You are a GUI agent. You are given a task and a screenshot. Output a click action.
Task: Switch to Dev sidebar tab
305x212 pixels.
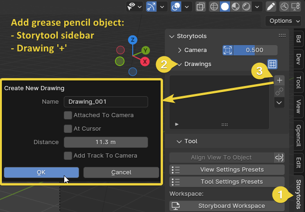pyautogui.click(x=299, y=59)
